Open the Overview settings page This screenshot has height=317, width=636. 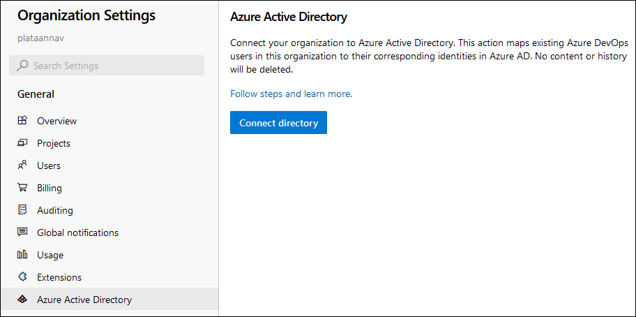(x=56, y=121)
